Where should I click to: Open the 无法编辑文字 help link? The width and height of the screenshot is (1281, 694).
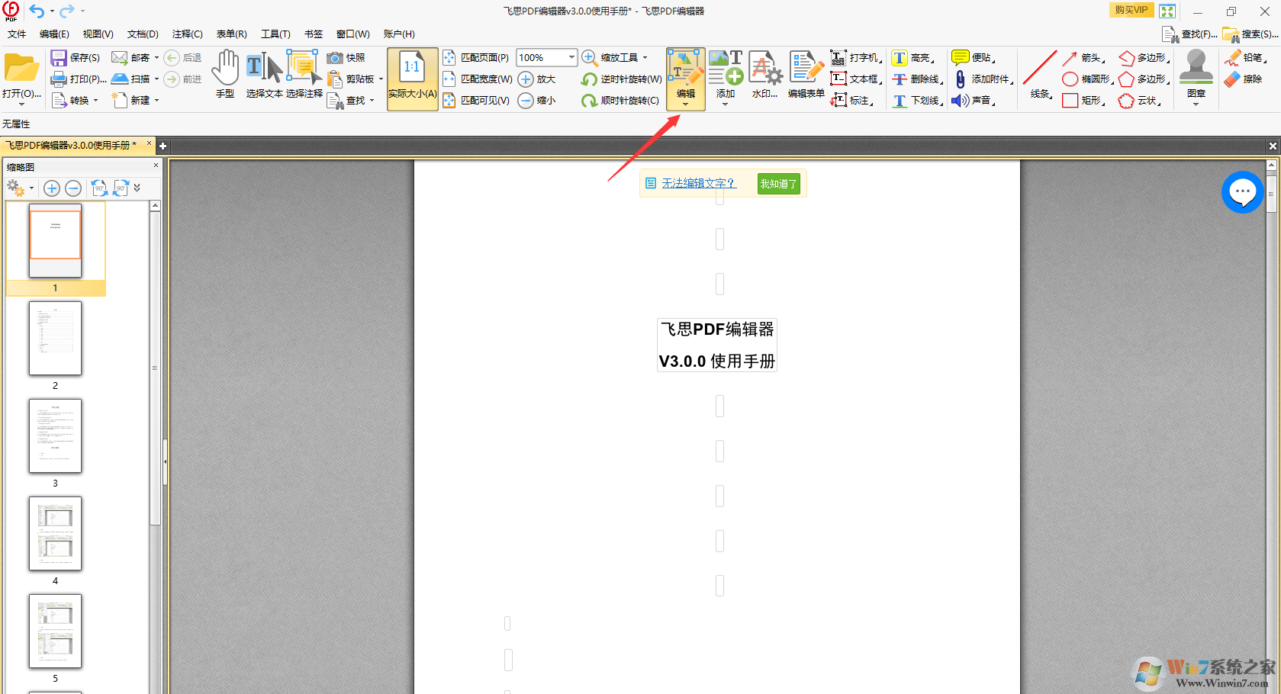pyautogui.click(x=698, y=183)
